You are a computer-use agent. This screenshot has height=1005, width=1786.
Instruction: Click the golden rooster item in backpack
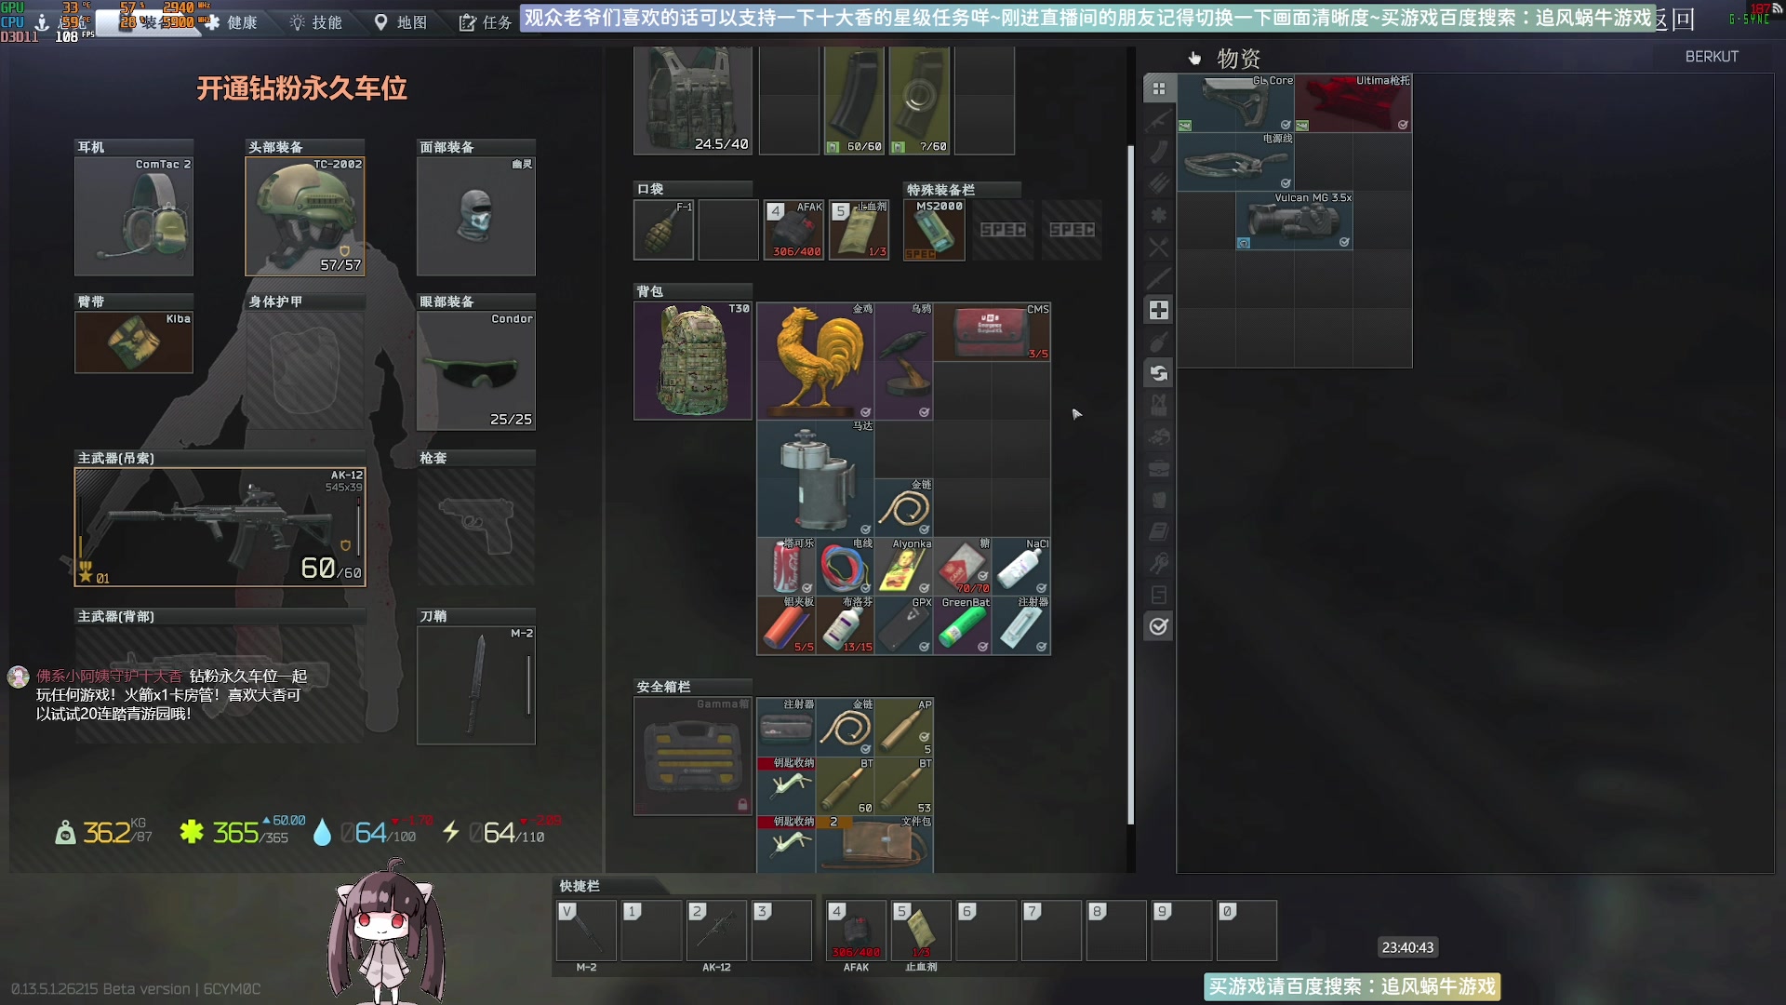[x=815, y=360]
